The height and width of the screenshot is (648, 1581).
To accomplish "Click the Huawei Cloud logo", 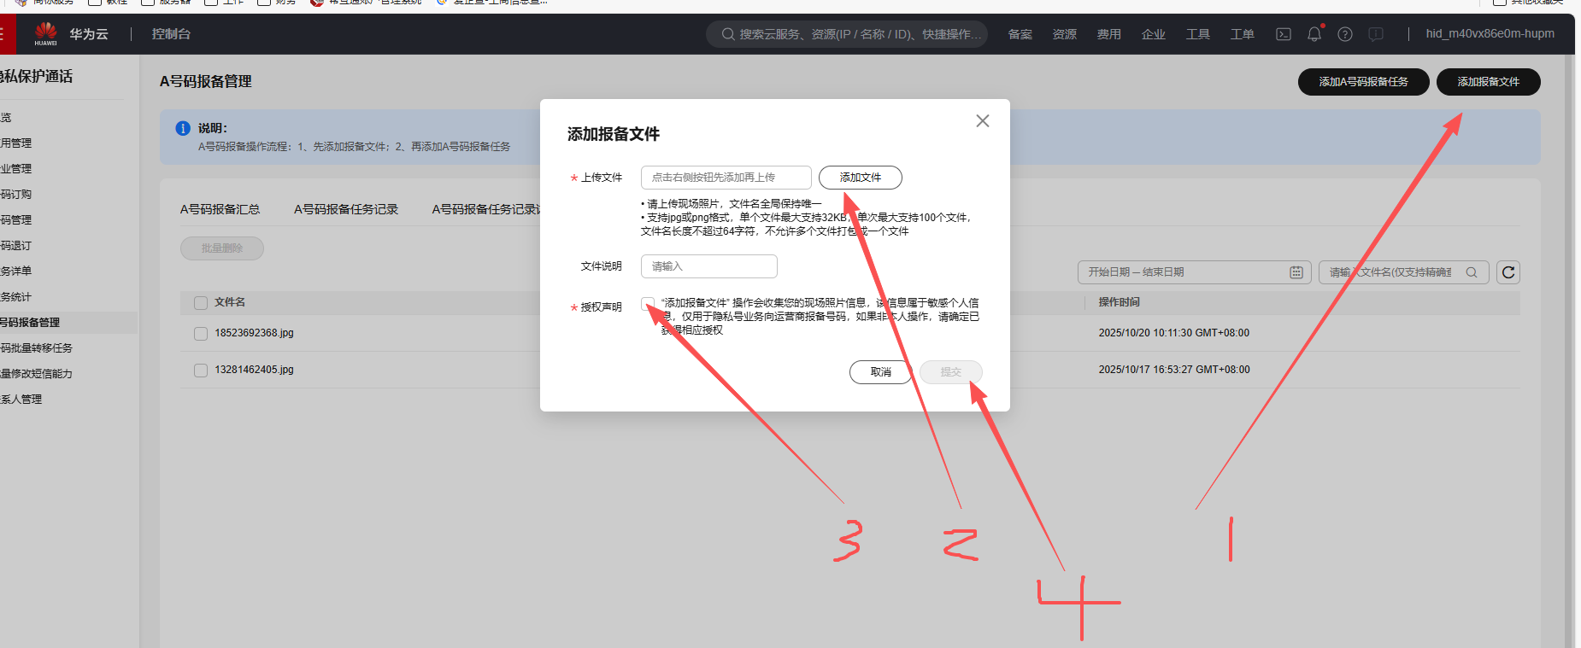I will (46, 34).
